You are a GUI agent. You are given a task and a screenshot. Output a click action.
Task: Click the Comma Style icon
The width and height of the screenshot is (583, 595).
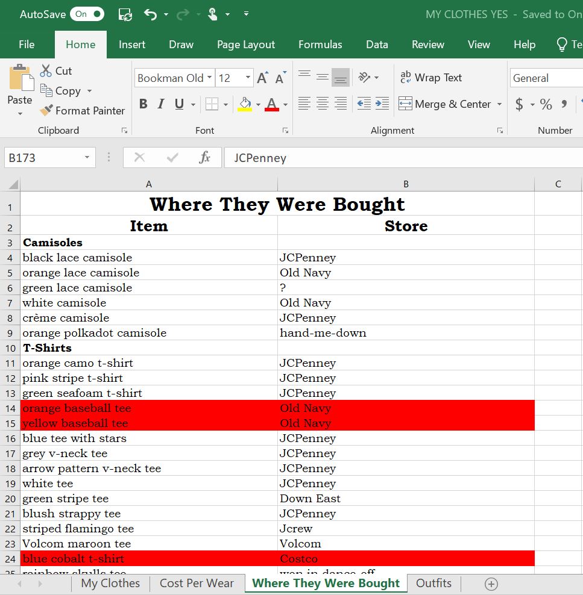point(564,104)
